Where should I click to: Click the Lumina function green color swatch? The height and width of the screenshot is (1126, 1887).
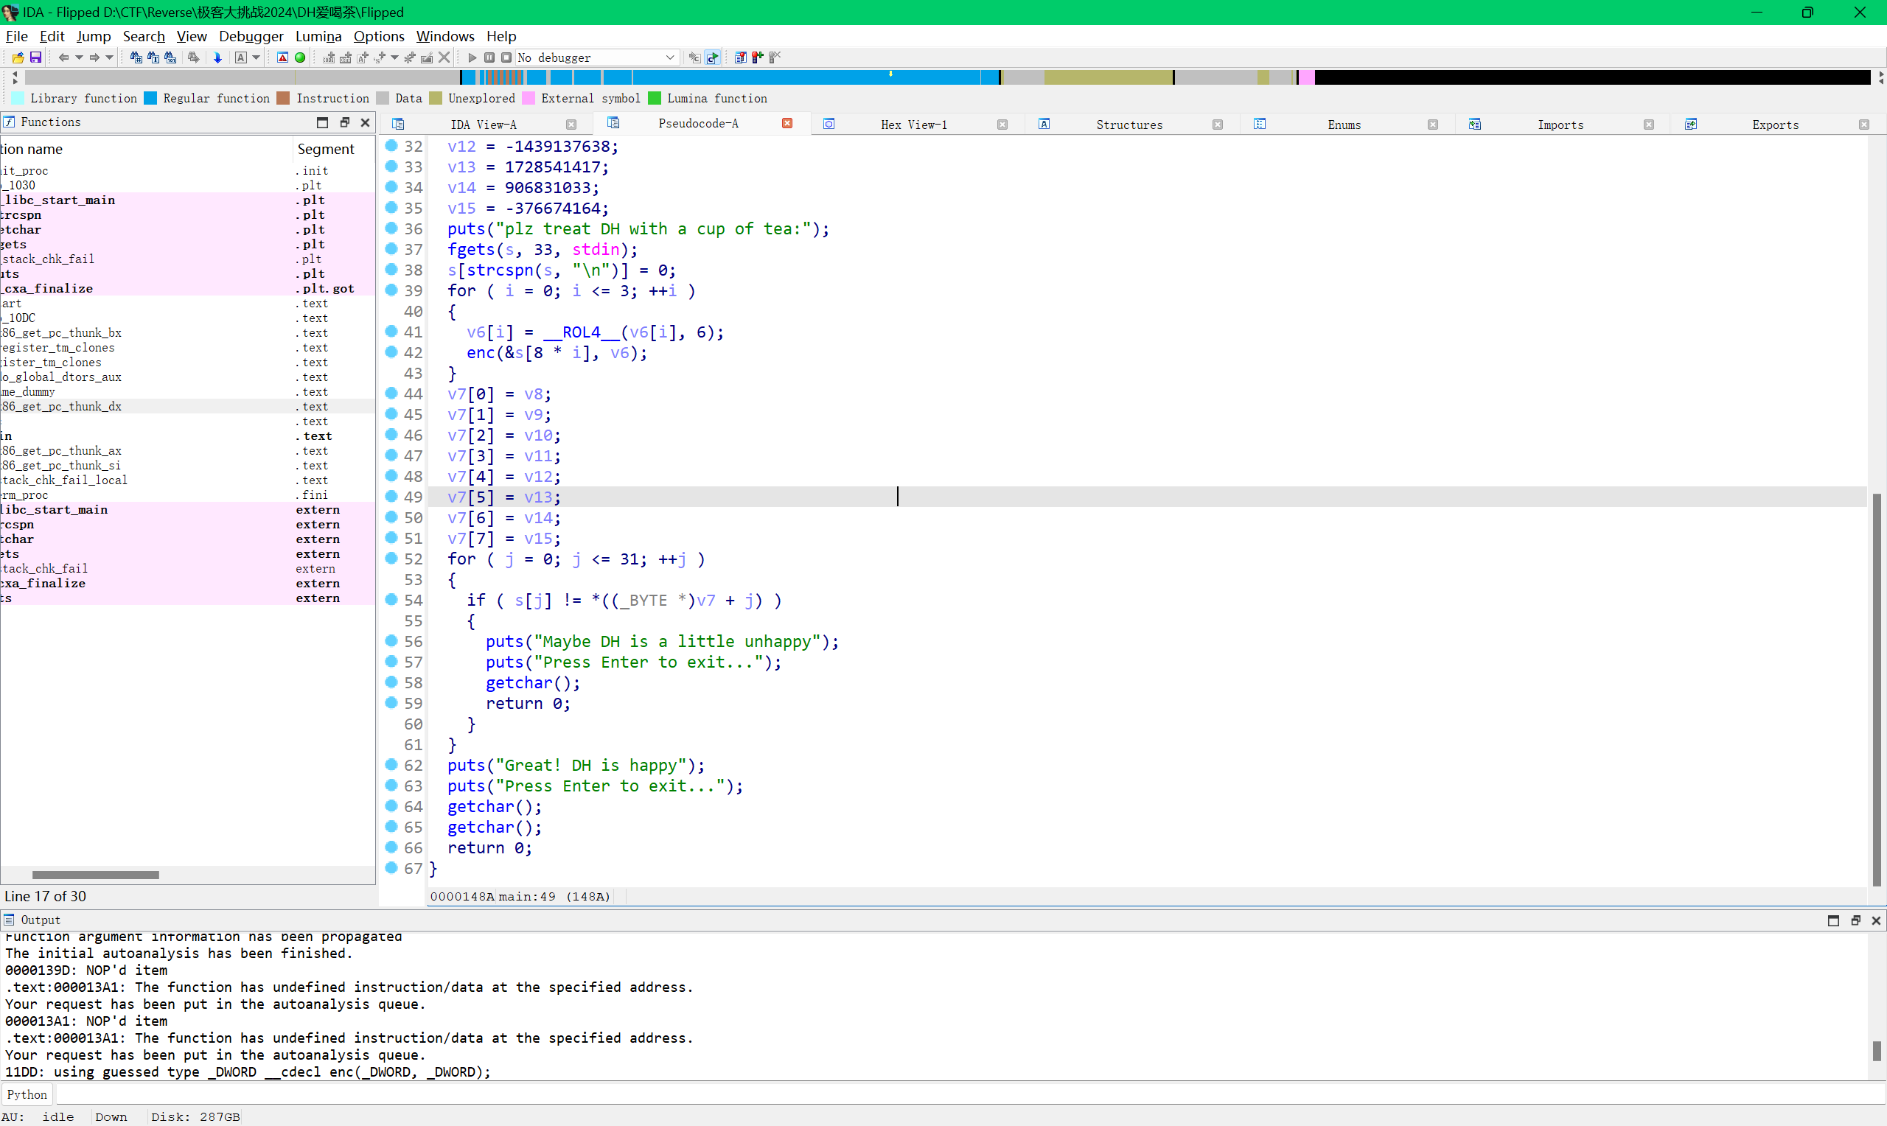tap(654, 99)
